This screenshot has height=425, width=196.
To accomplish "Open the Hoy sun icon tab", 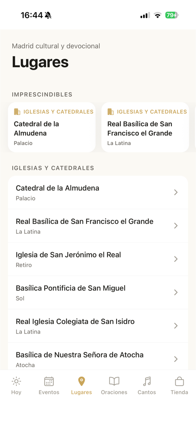I will click(x=16, y=381).
